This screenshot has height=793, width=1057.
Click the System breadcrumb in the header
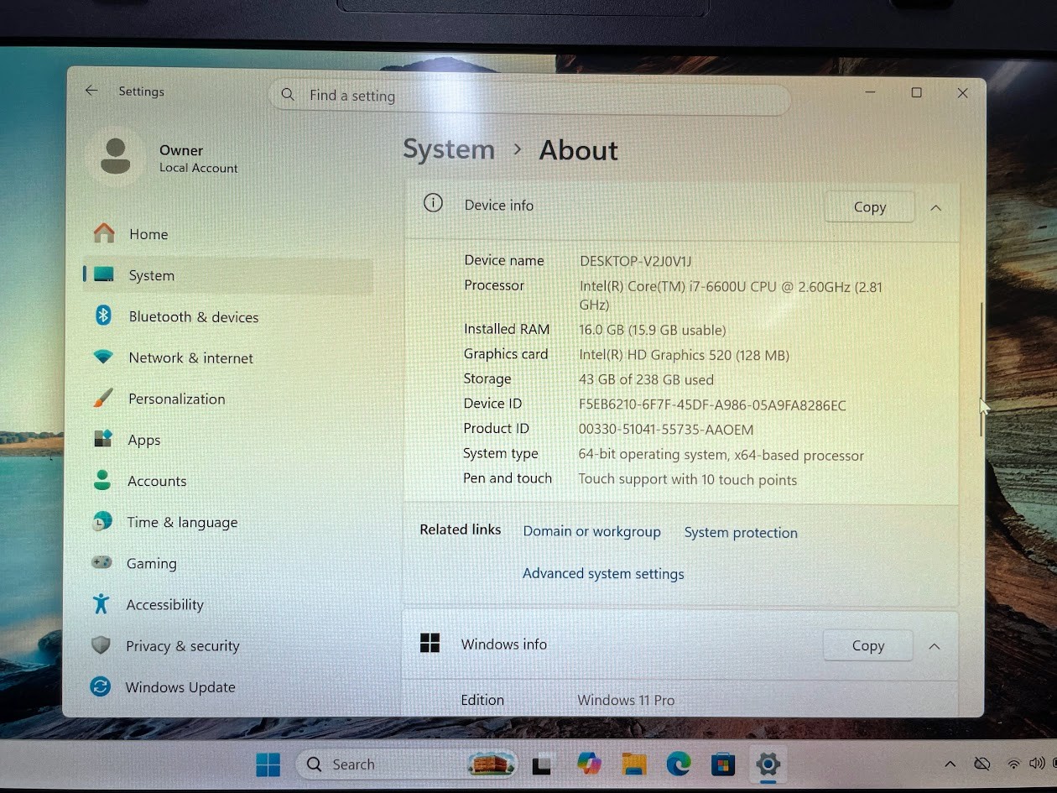[449, 149]
